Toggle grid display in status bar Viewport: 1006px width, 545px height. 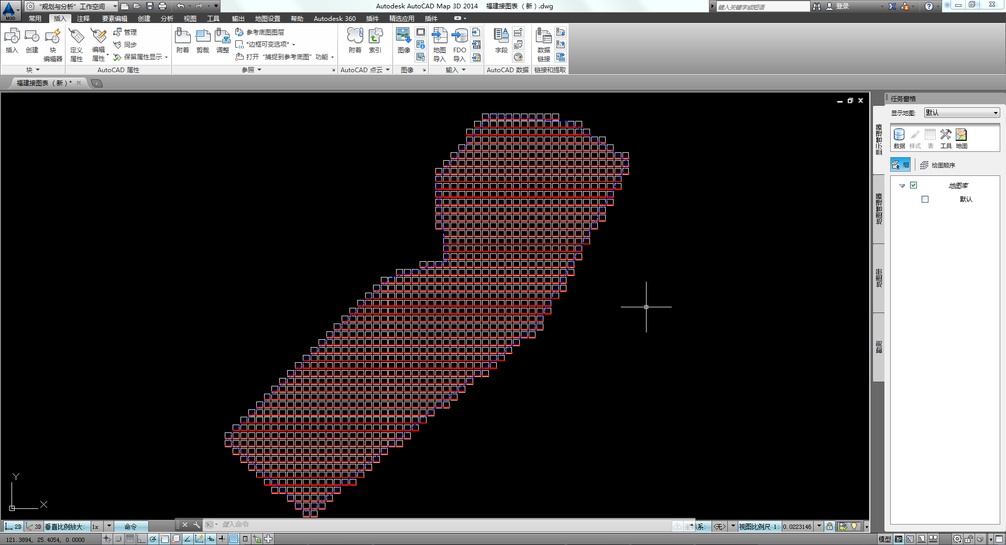[130, 539]
